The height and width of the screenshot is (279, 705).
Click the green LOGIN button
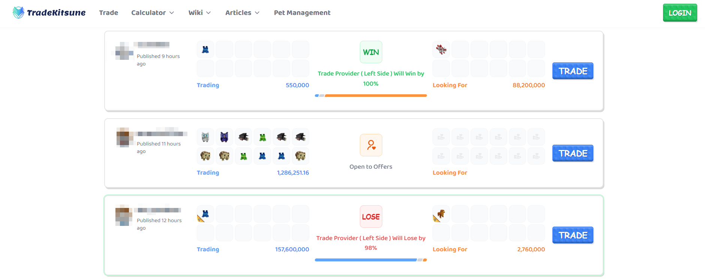680,13
